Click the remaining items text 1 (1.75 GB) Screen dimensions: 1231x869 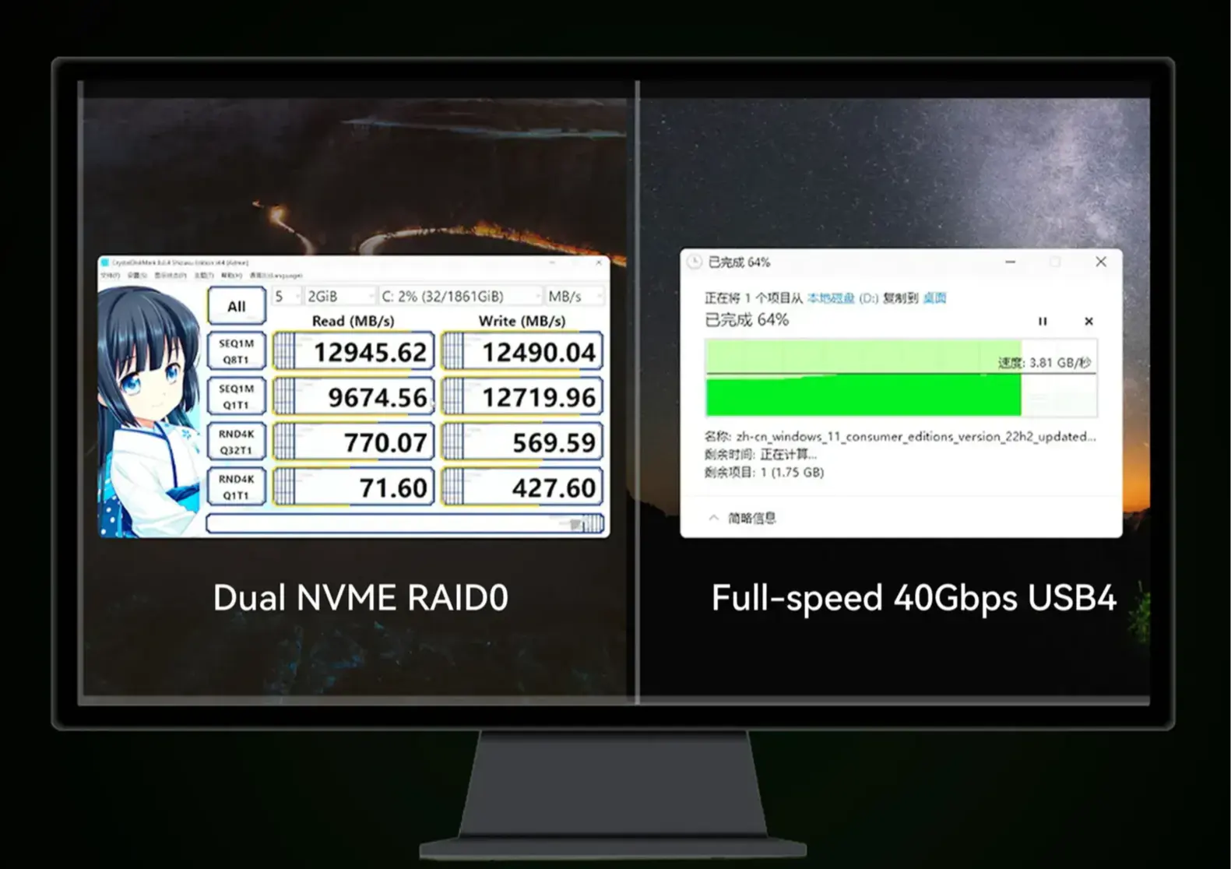[x=792, y=472]
